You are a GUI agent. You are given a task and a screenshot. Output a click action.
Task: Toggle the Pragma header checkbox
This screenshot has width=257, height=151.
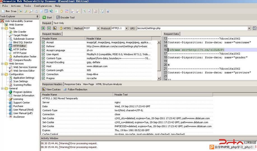[x=43, y=78]
